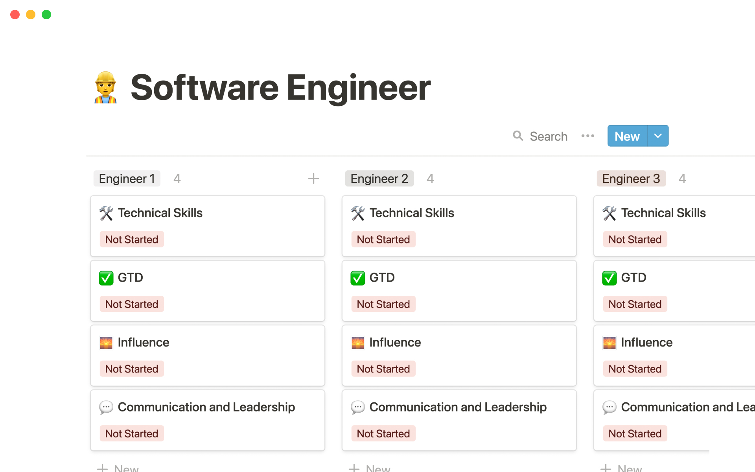Click the Not Started tag on Engineer 3 GTD
755x472 pixels.
[x=635, y=304]
